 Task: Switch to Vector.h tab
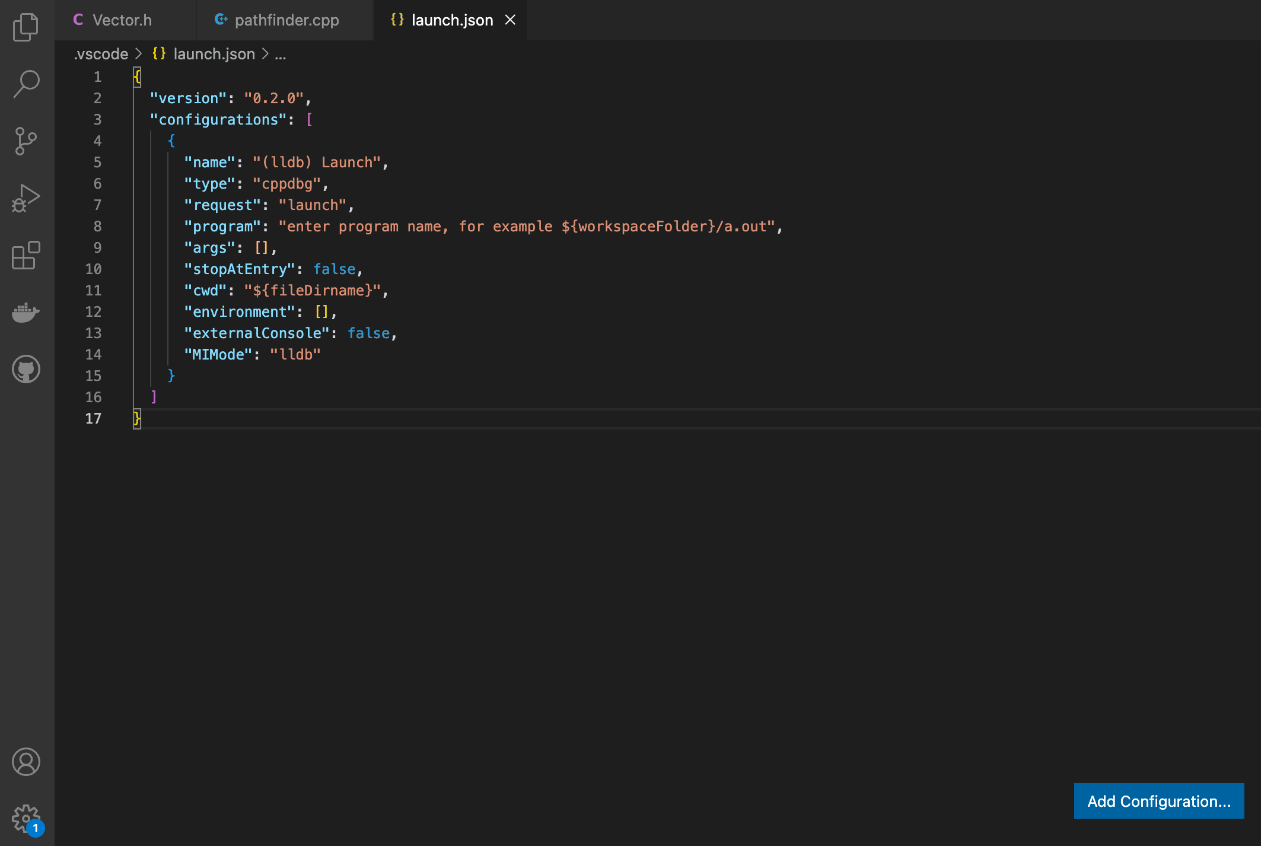coord(125,20)
